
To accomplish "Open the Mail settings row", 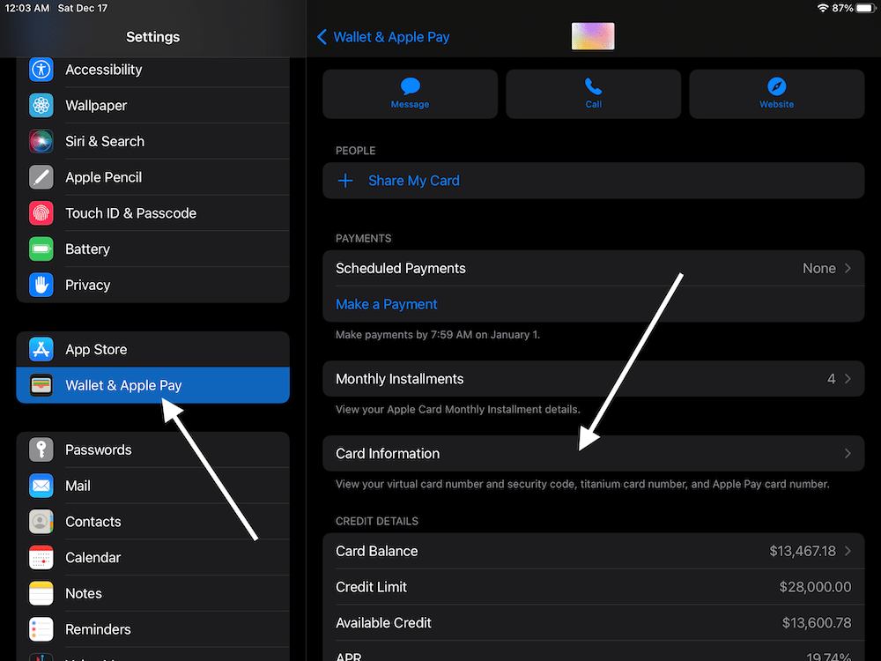I will tap(152, 486).
